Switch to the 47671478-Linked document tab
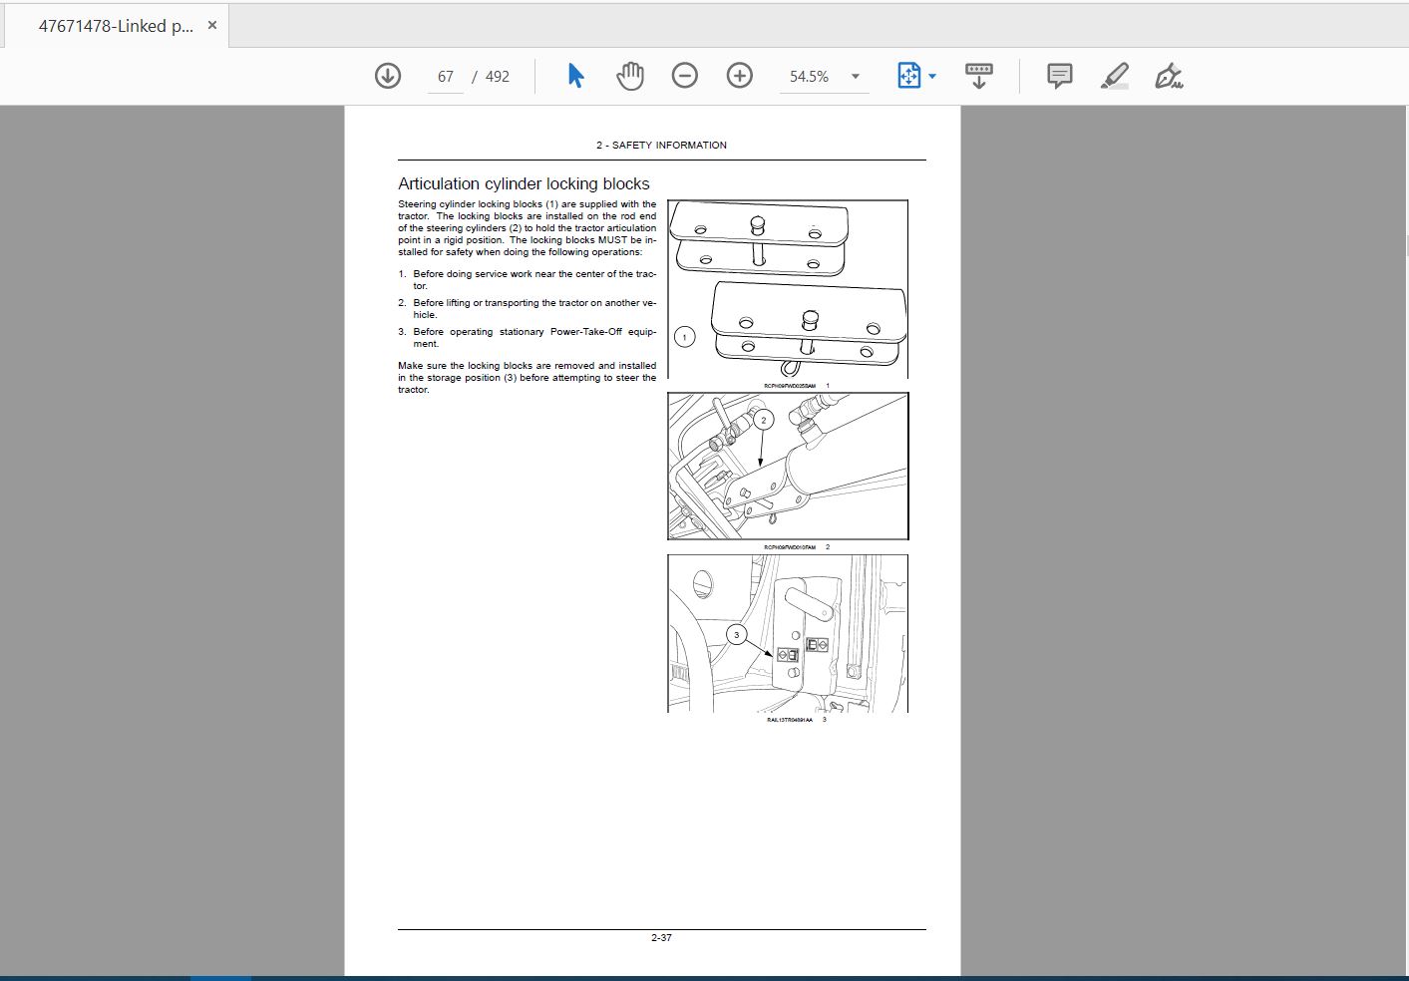This screenshot has height=981, width=1409. click(116, 26)
